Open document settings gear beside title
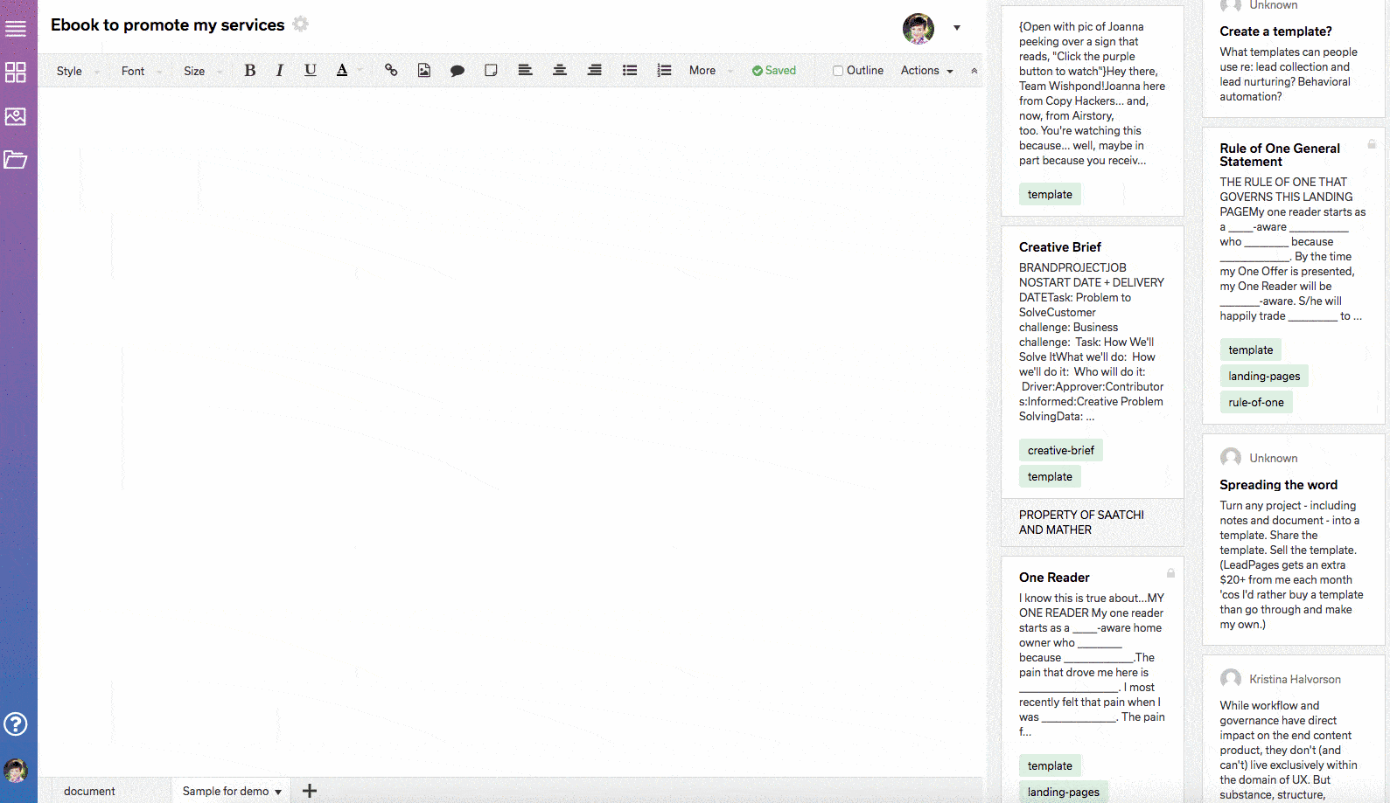This screenshot has width=1390, height=803. 301,24
